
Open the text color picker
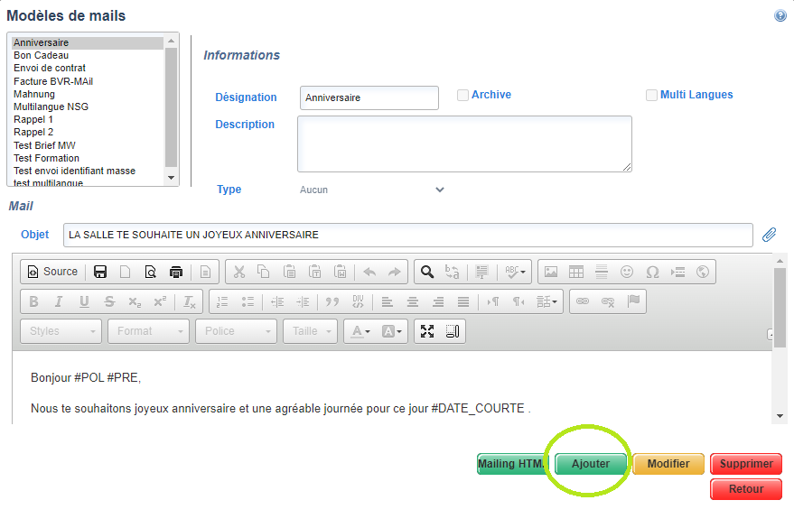coord(361,331)
